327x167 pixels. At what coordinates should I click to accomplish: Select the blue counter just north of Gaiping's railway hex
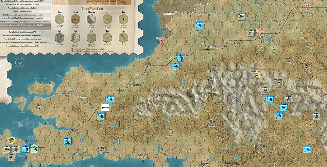pyautogui.click(x=176, y=66)
